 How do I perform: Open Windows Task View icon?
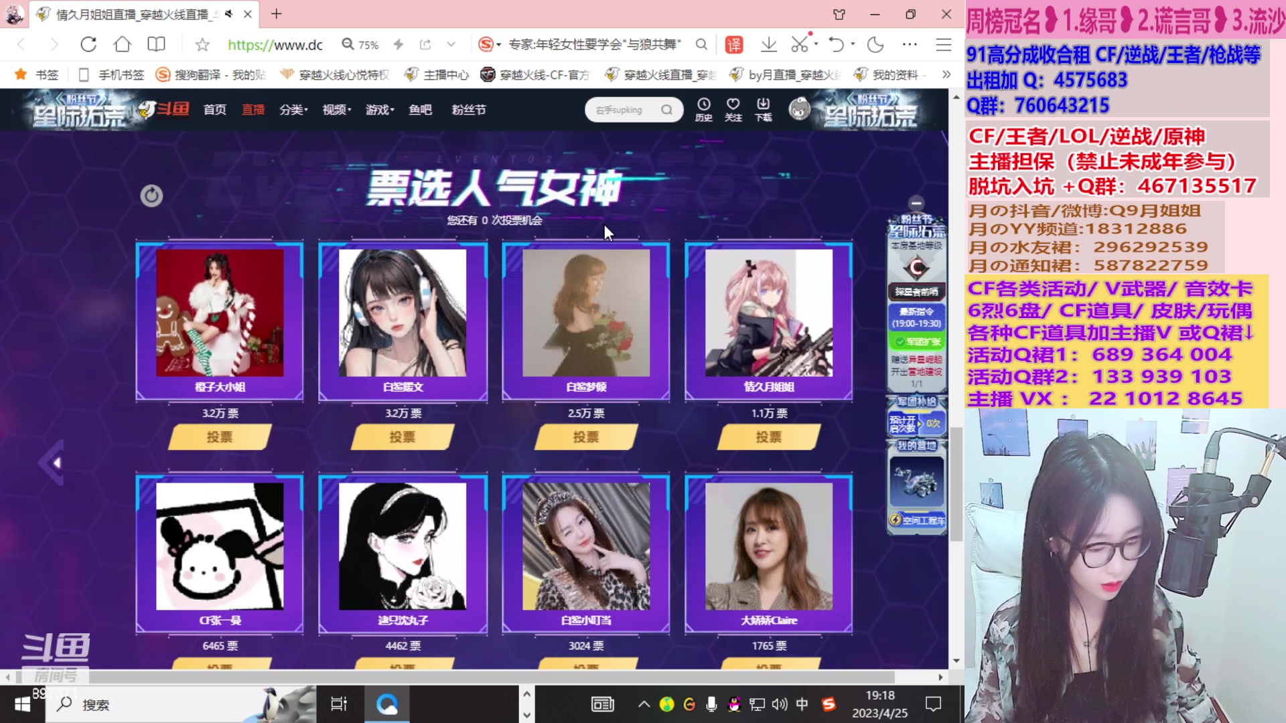point(339,704)
